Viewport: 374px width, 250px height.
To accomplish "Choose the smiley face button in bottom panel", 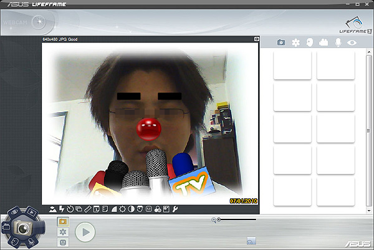I will (x=63, y=243).
